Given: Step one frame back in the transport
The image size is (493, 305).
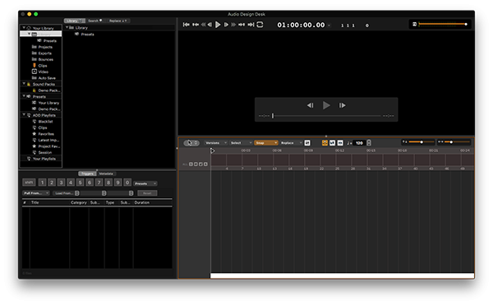Looking at the screenshot, I should click(210, 25).
